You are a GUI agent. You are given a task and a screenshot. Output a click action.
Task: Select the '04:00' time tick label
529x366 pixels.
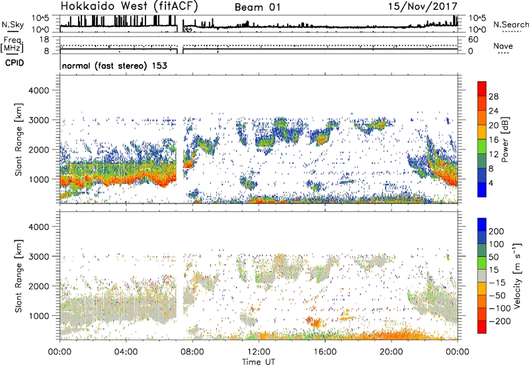tap(126, 351)
